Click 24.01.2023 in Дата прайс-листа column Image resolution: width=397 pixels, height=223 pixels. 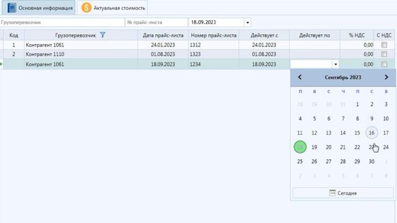[163, 45]
